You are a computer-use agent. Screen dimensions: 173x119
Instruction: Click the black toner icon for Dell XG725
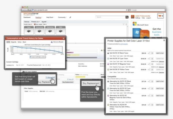(x=108, y=53)
